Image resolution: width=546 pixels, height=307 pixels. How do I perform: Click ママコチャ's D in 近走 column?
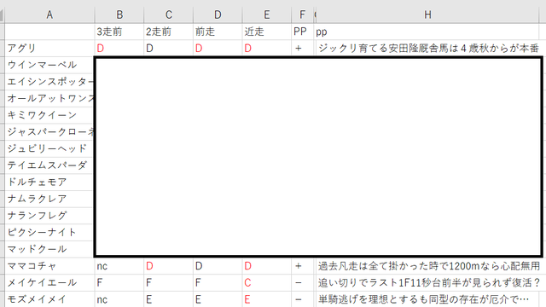pyautogui.click(x=248, y=266)
